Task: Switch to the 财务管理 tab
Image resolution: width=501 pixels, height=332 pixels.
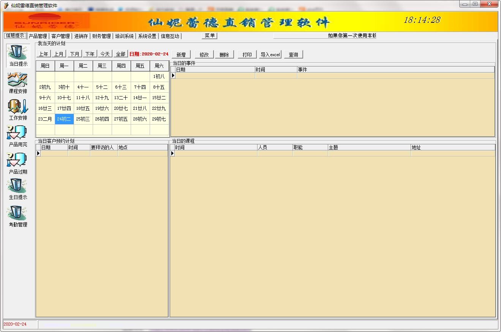Action: [x=102, y=36]
